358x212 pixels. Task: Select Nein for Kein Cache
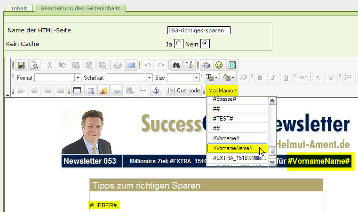[205, 44]
